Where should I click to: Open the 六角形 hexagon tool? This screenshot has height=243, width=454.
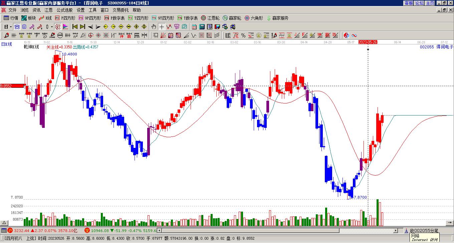(254, 18)
